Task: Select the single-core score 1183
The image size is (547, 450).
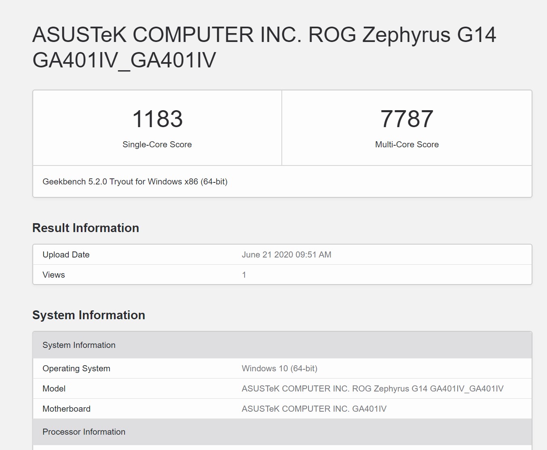Action: pos(157,119)
